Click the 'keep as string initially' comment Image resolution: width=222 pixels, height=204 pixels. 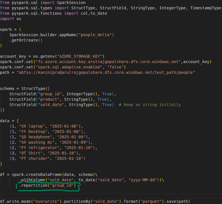(x=150, y=105)
